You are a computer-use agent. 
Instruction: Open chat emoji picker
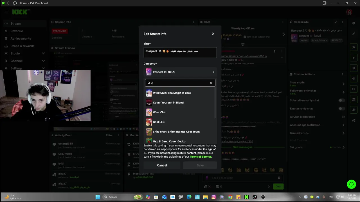(x=279, y=178)
